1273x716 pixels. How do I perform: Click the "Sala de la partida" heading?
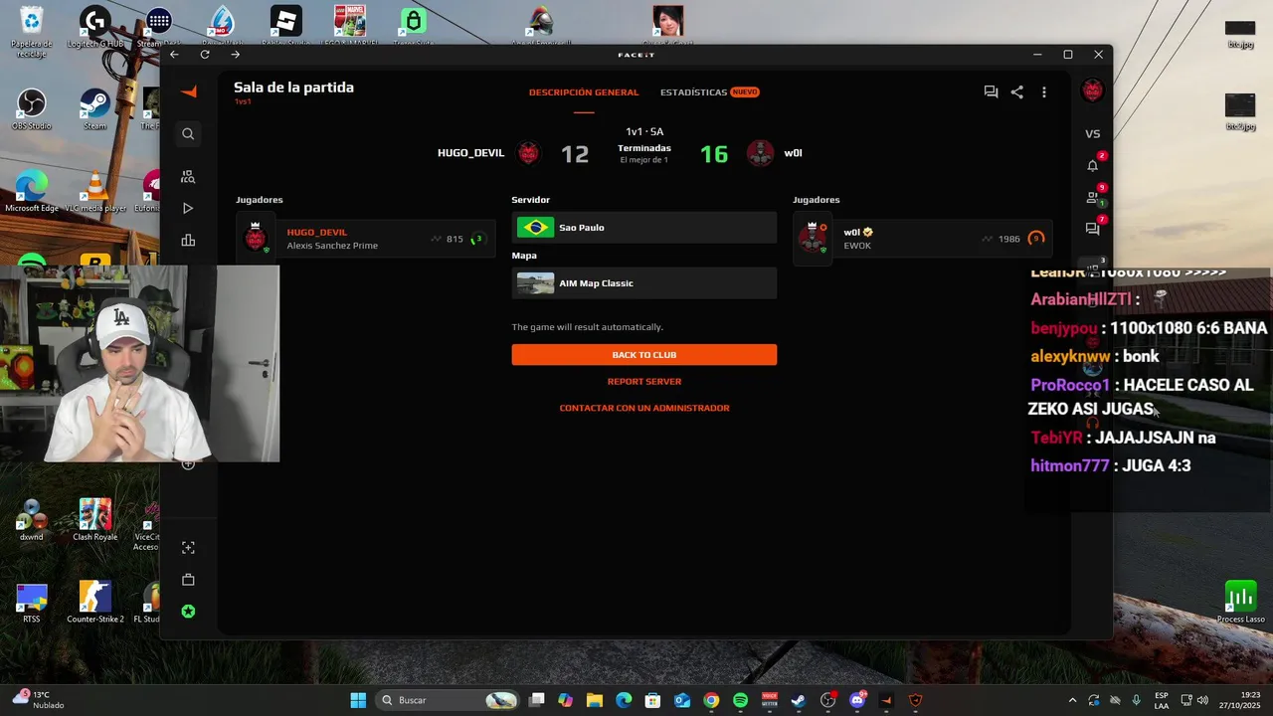293,88
